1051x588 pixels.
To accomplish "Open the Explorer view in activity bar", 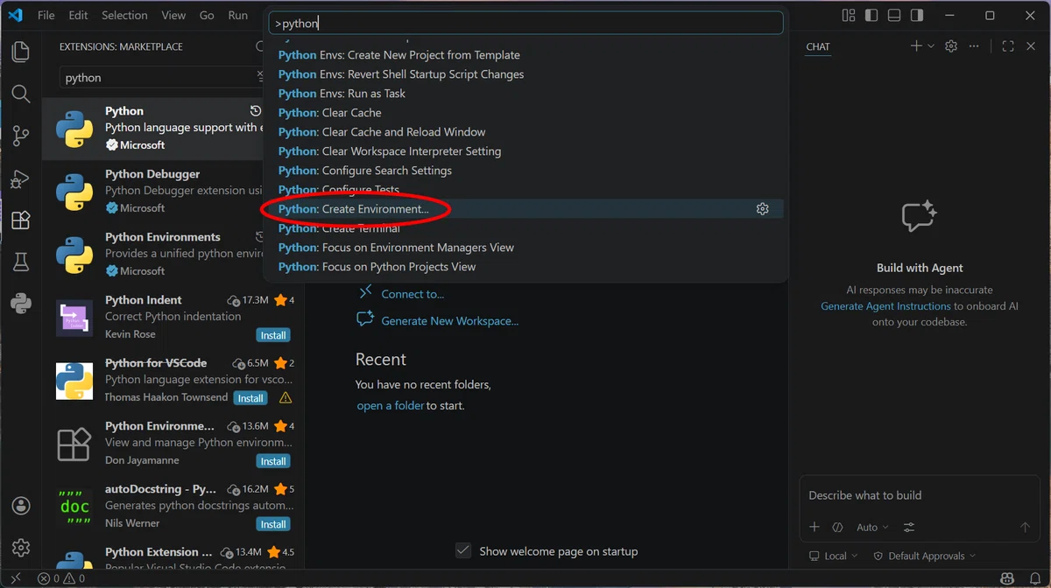I will (x=21, y=52).
